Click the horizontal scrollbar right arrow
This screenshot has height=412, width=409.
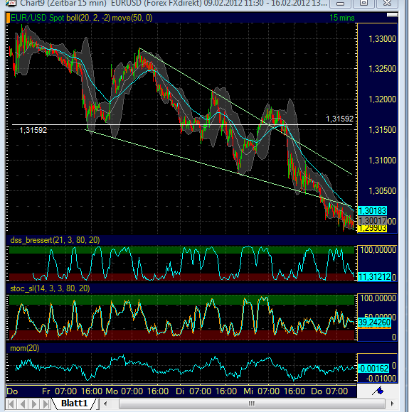pos(392,403)
